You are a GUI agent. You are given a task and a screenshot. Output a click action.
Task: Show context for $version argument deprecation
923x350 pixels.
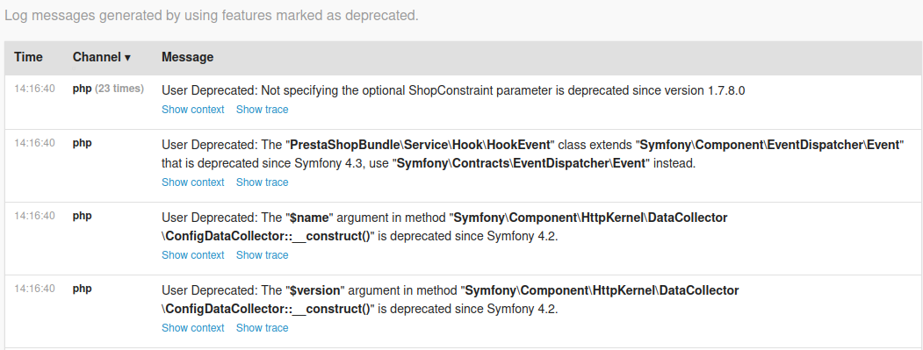click(x=192, y=328)
